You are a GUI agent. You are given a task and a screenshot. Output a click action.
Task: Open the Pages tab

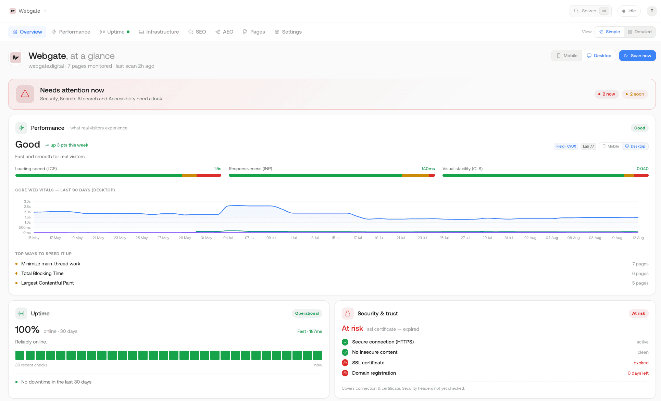[254, 32]
